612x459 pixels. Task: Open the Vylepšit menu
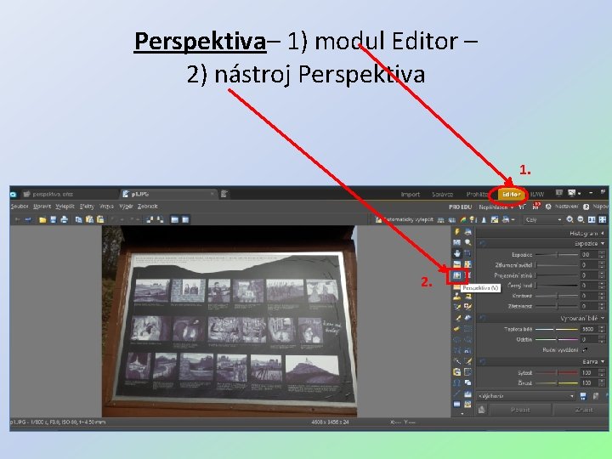click(65, 206)
